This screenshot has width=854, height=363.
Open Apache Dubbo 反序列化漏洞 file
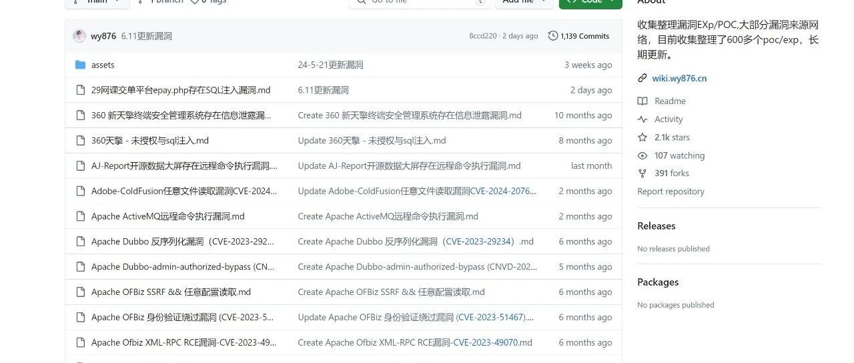[x=183, y=242]
